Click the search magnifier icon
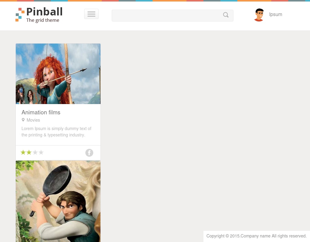The height and width of the screenshot is (242, 310). 226,15
